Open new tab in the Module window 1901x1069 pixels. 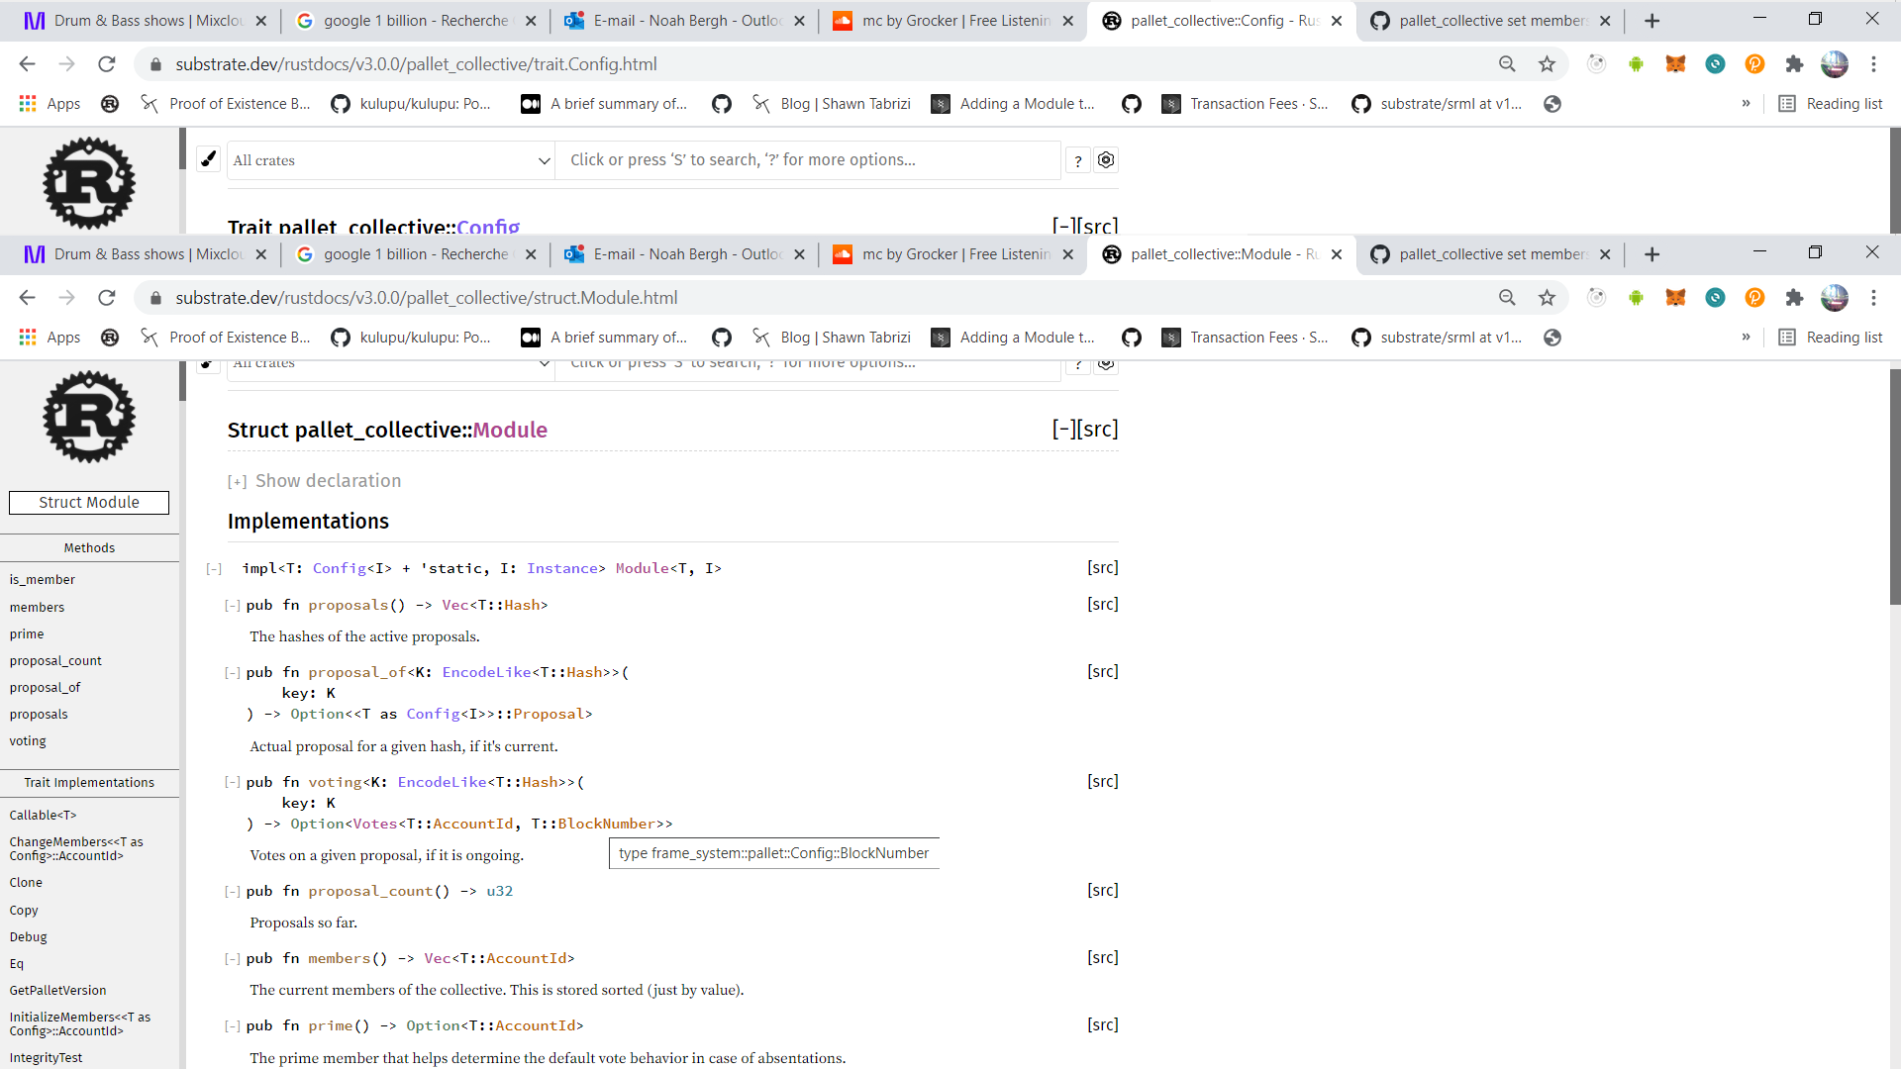point(1651,254)
